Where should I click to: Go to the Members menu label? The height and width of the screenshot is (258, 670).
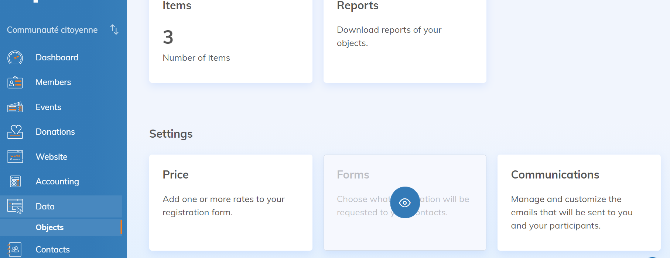pyautogui.click(x=53, y=82)
